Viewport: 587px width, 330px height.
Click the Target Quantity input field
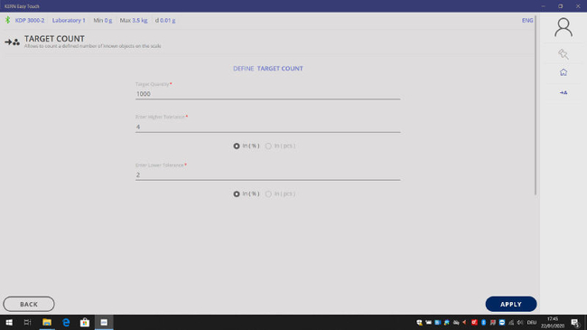pos(267,94)
